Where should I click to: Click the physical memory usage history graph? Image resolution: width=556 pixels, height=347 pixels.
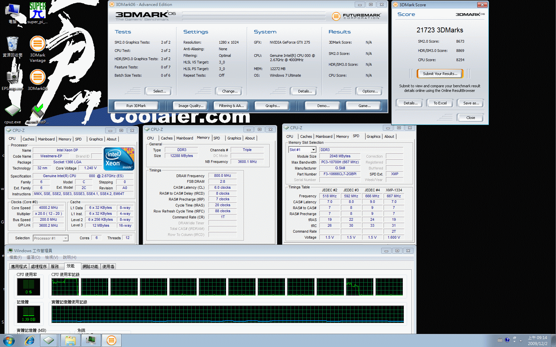coord(228,314)
